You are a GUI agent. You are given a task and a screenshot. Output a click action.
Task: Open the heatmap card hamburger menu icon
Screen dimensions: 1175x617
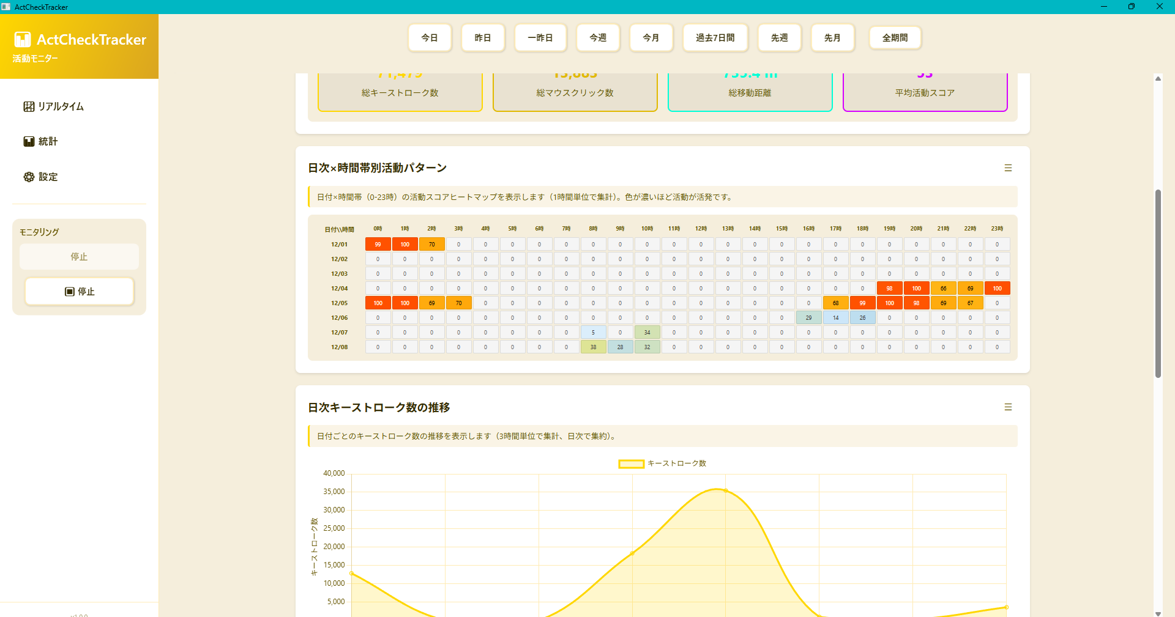pyautogui.click(x=1008, y=168)
